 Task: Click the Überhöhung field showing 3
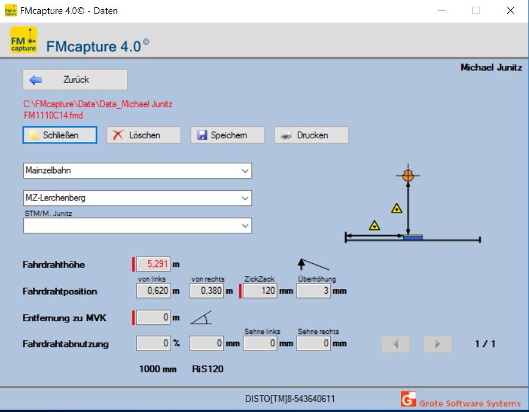[x=314, y=291]
